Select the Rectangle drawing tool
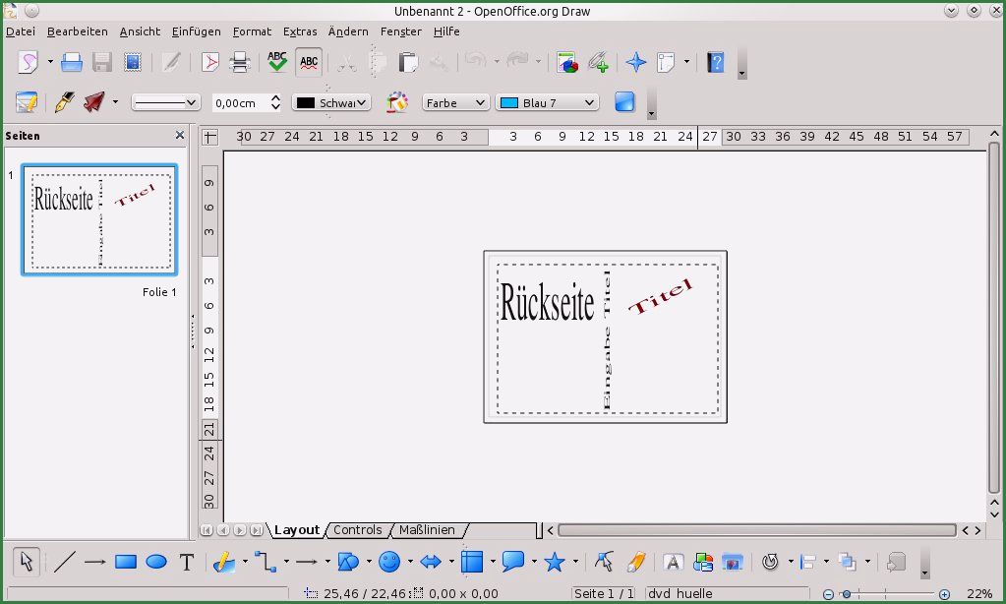1006x604 pixels. click(125, 562)
